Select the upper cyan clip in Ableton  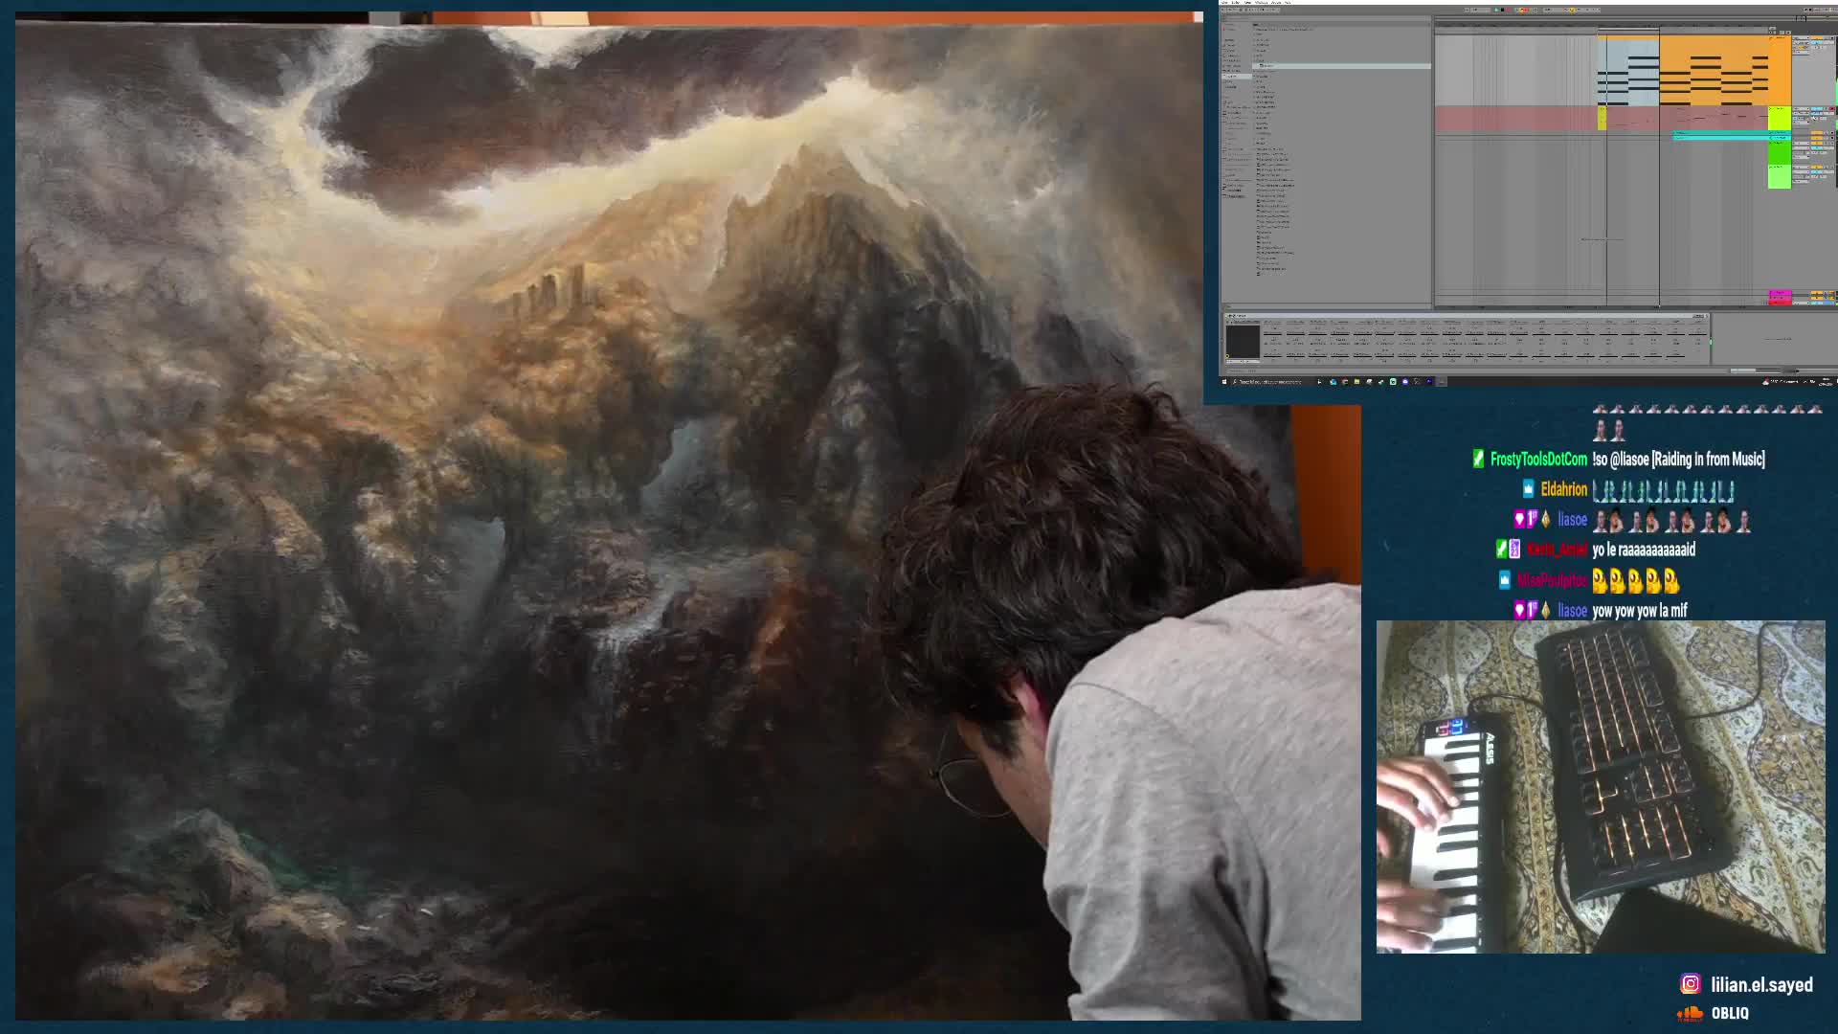point(1720,133)
